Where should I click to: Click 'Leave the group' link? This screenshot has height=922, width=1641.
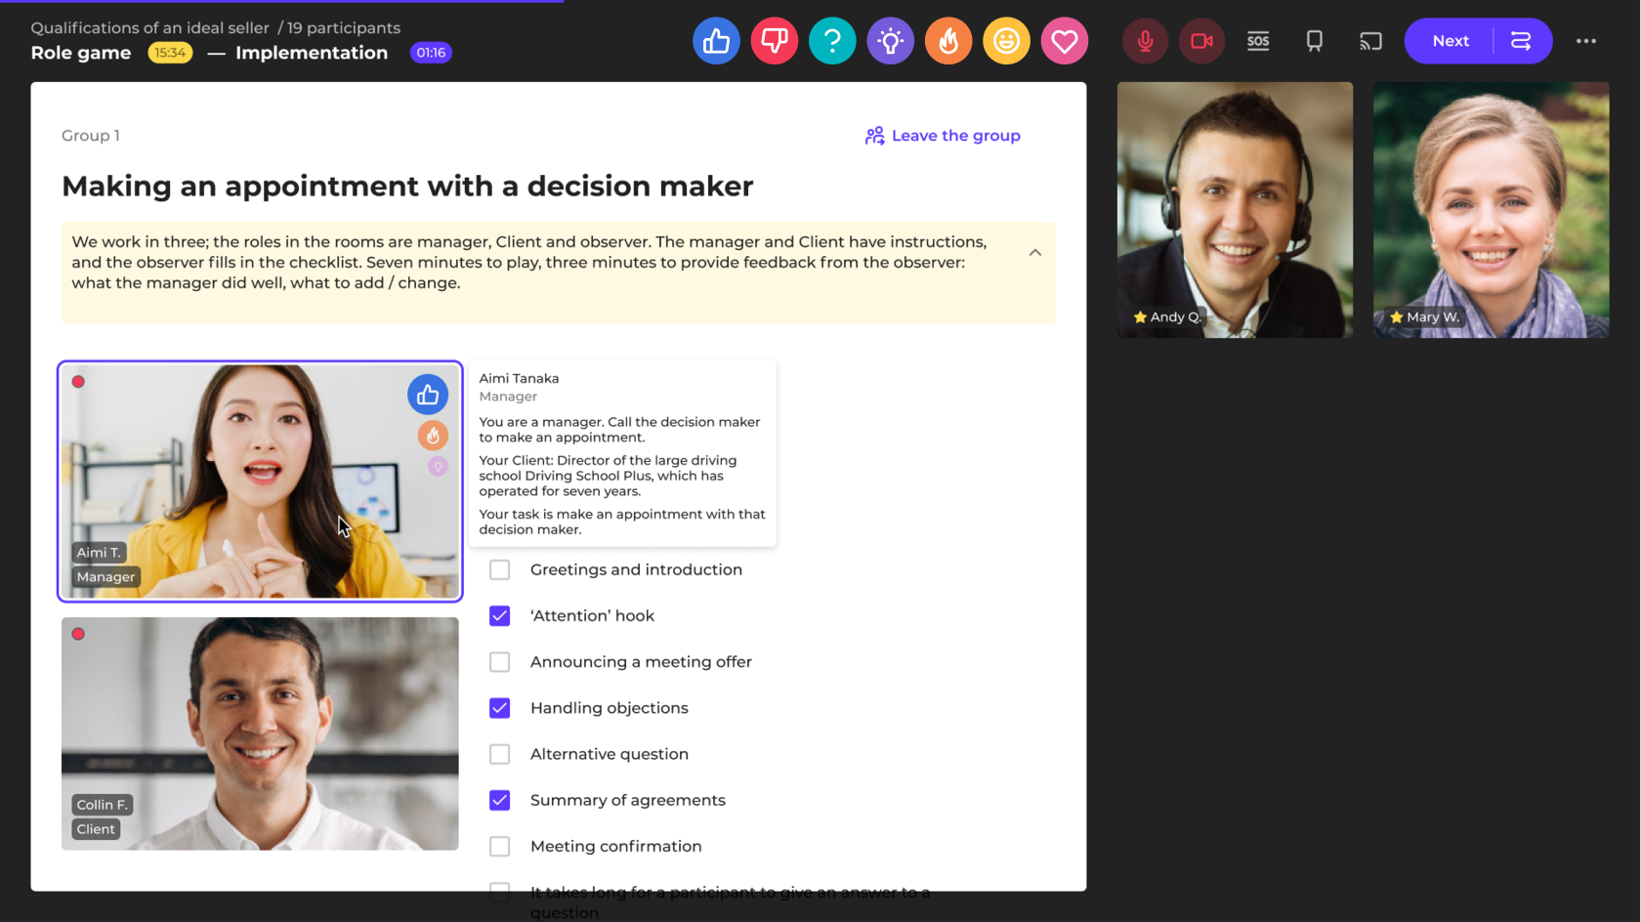tap(943, 136)
